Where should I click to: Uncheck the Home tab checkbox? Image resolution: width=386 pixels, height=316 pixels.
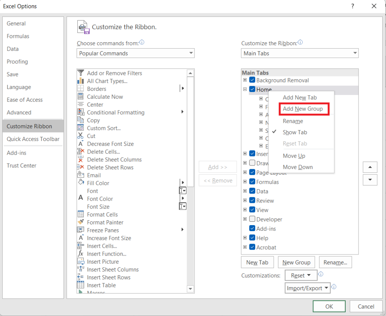click(252, 89)
